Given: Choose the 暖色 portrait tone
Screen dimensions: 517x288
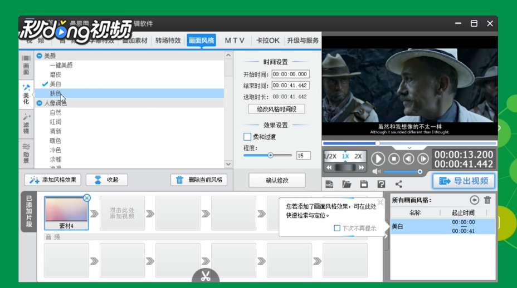Looking at the screenshot, I should click(x=55, y=141).
